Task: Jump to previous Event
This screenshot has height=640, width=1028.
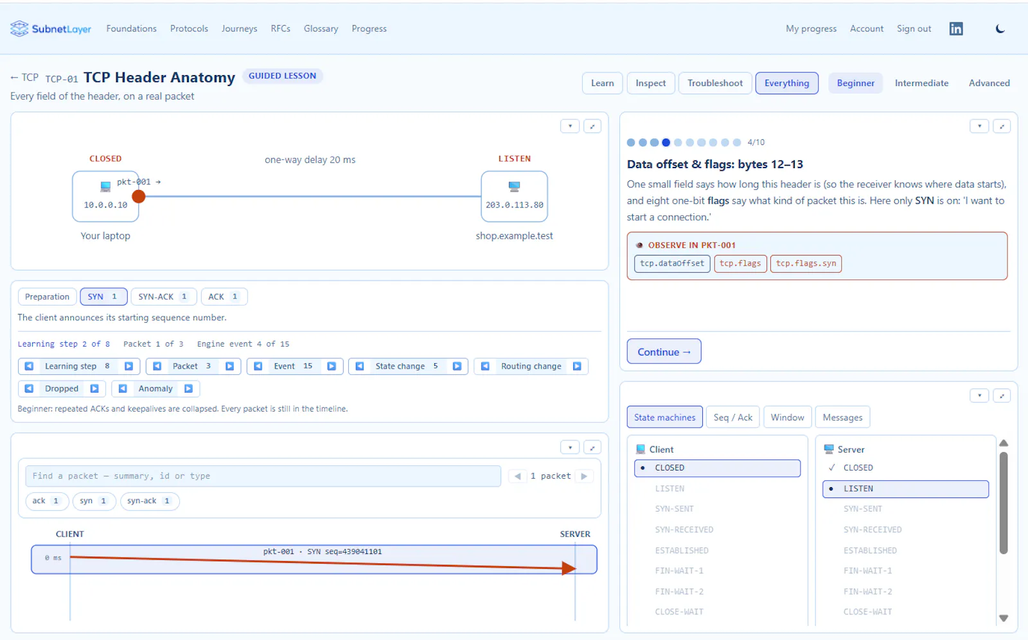Action: click(x=258, y=366)
